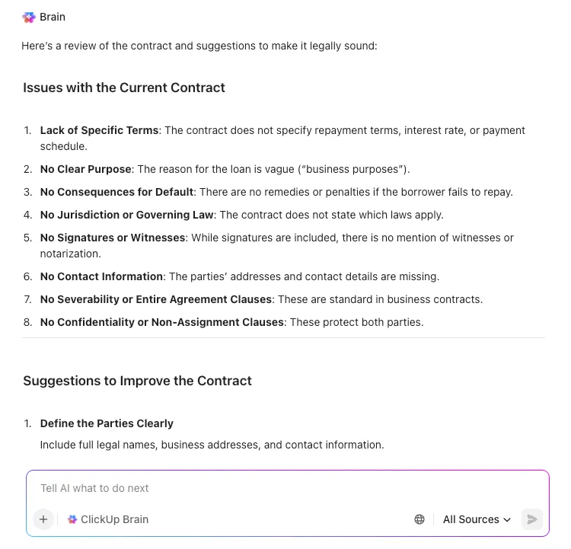This screenshot has width=571, height=549.
Task: Select the ClickUp Brain model label
Action: 114,519
